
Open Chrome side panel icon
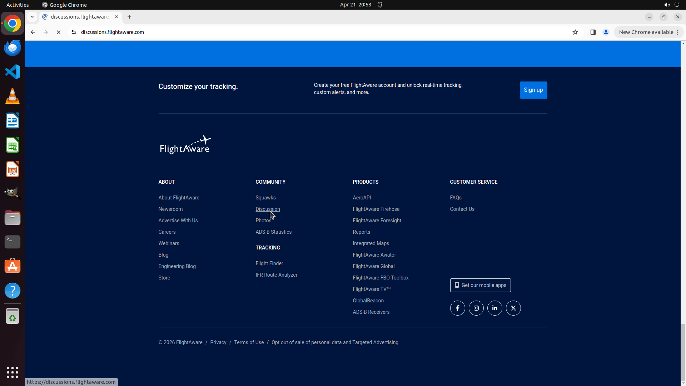(593, 32)
